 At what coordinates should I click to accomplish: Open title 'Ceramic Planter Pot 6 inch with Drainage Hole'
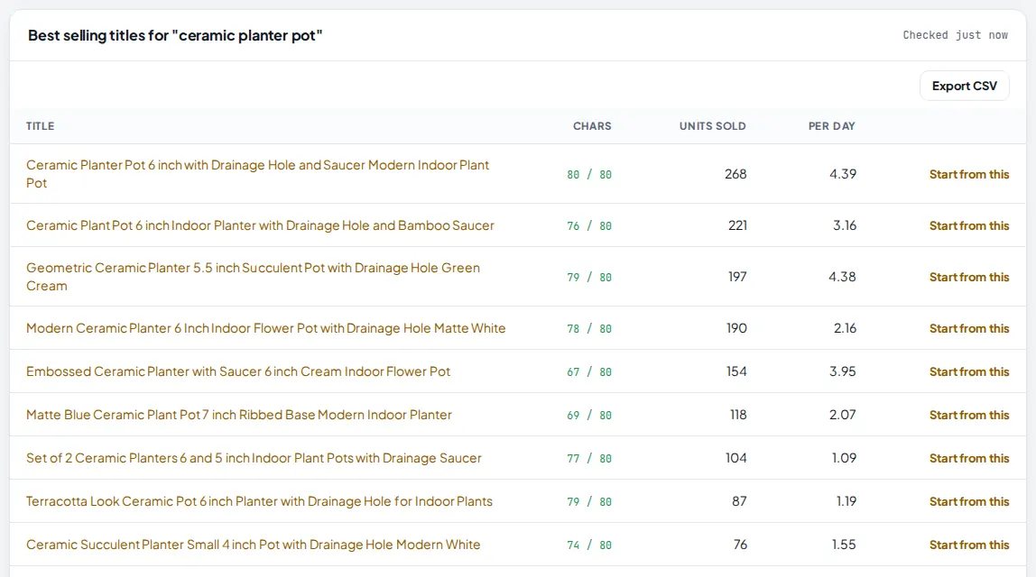[x=258, y=174]
